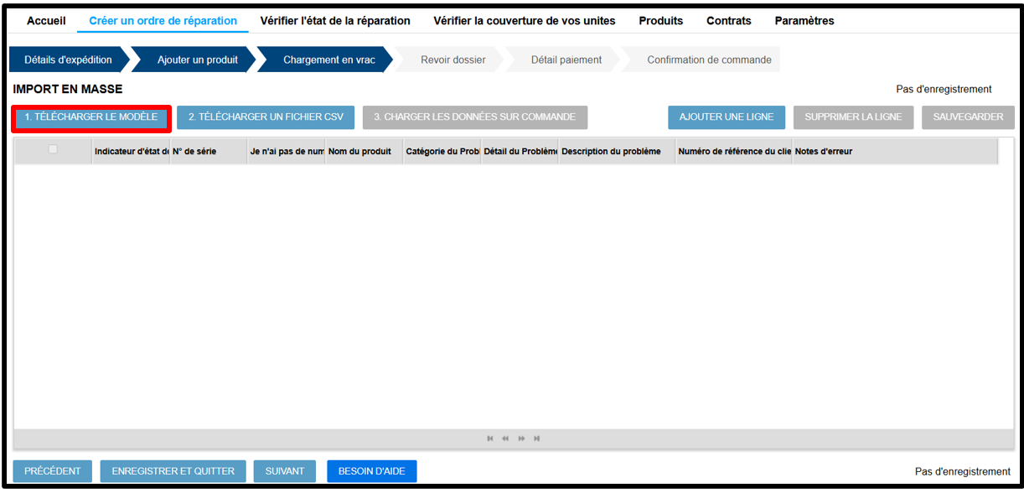
Task: Click Supprimer la ligne button
Action: click(853, 117)
